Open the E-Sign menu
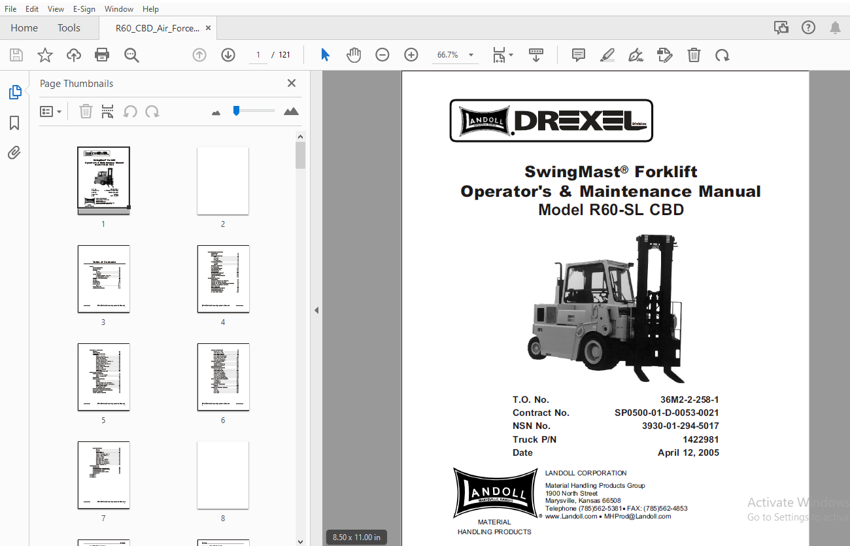The image size is (850, 546). (84, 9)
